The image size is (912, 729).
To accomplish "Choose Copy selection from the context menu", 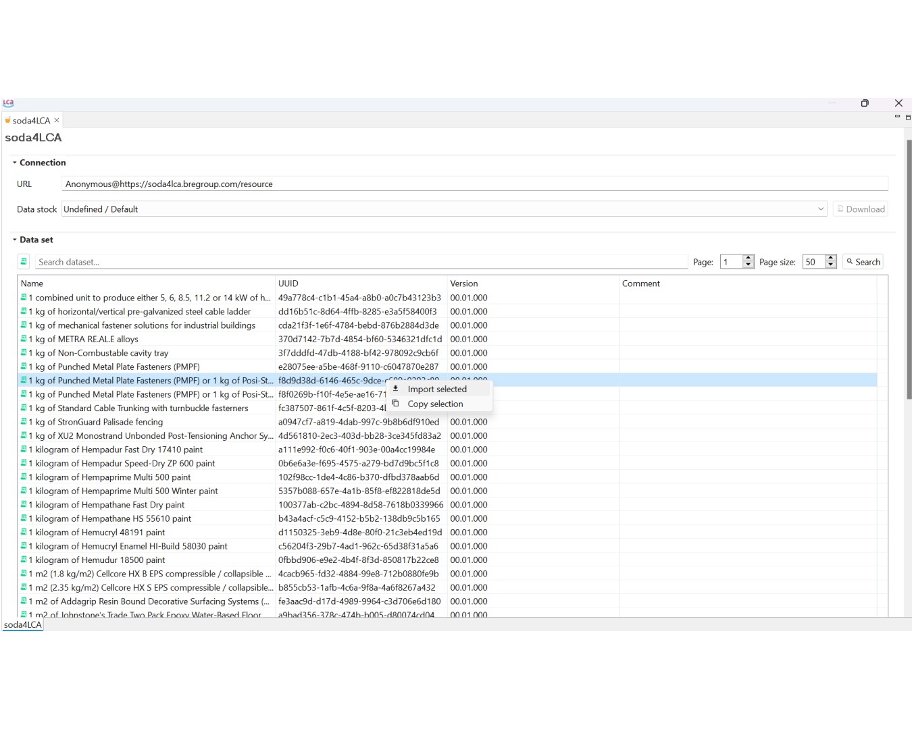I will click(x=435, y=404).
